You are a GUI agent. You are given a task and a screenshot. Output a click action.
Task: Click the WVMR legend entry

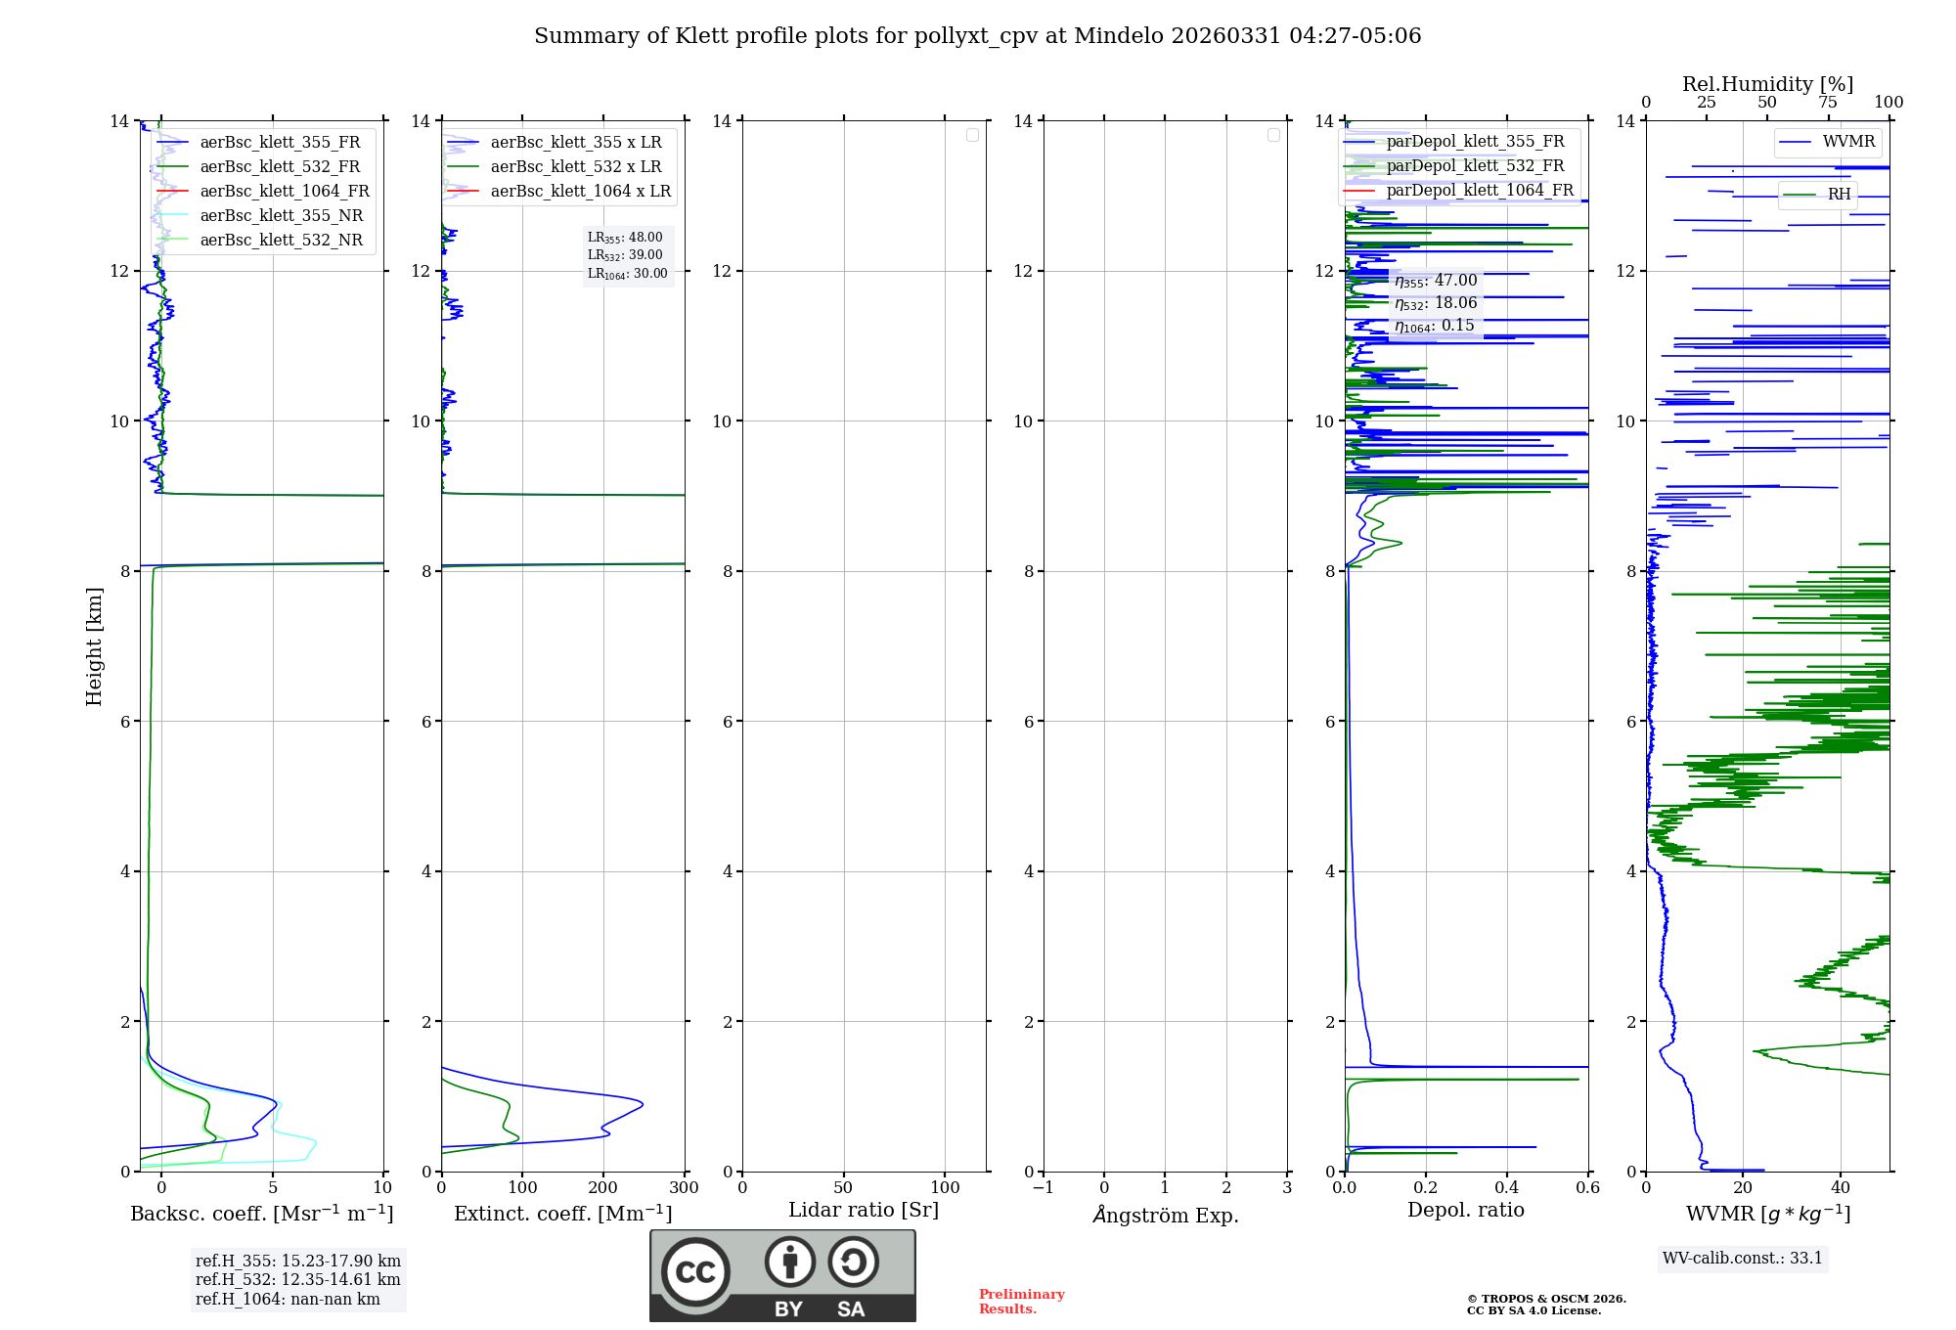tap(1847, 142)
